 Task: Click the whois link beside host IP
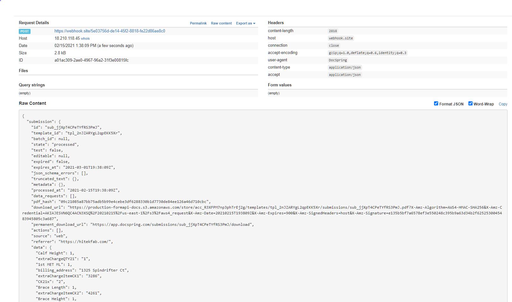(x=85, y=38)
